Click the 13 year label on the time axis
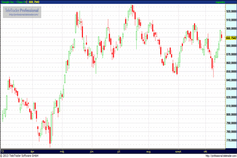This screenshot has width=237, height=158. (x=2, y=151)
